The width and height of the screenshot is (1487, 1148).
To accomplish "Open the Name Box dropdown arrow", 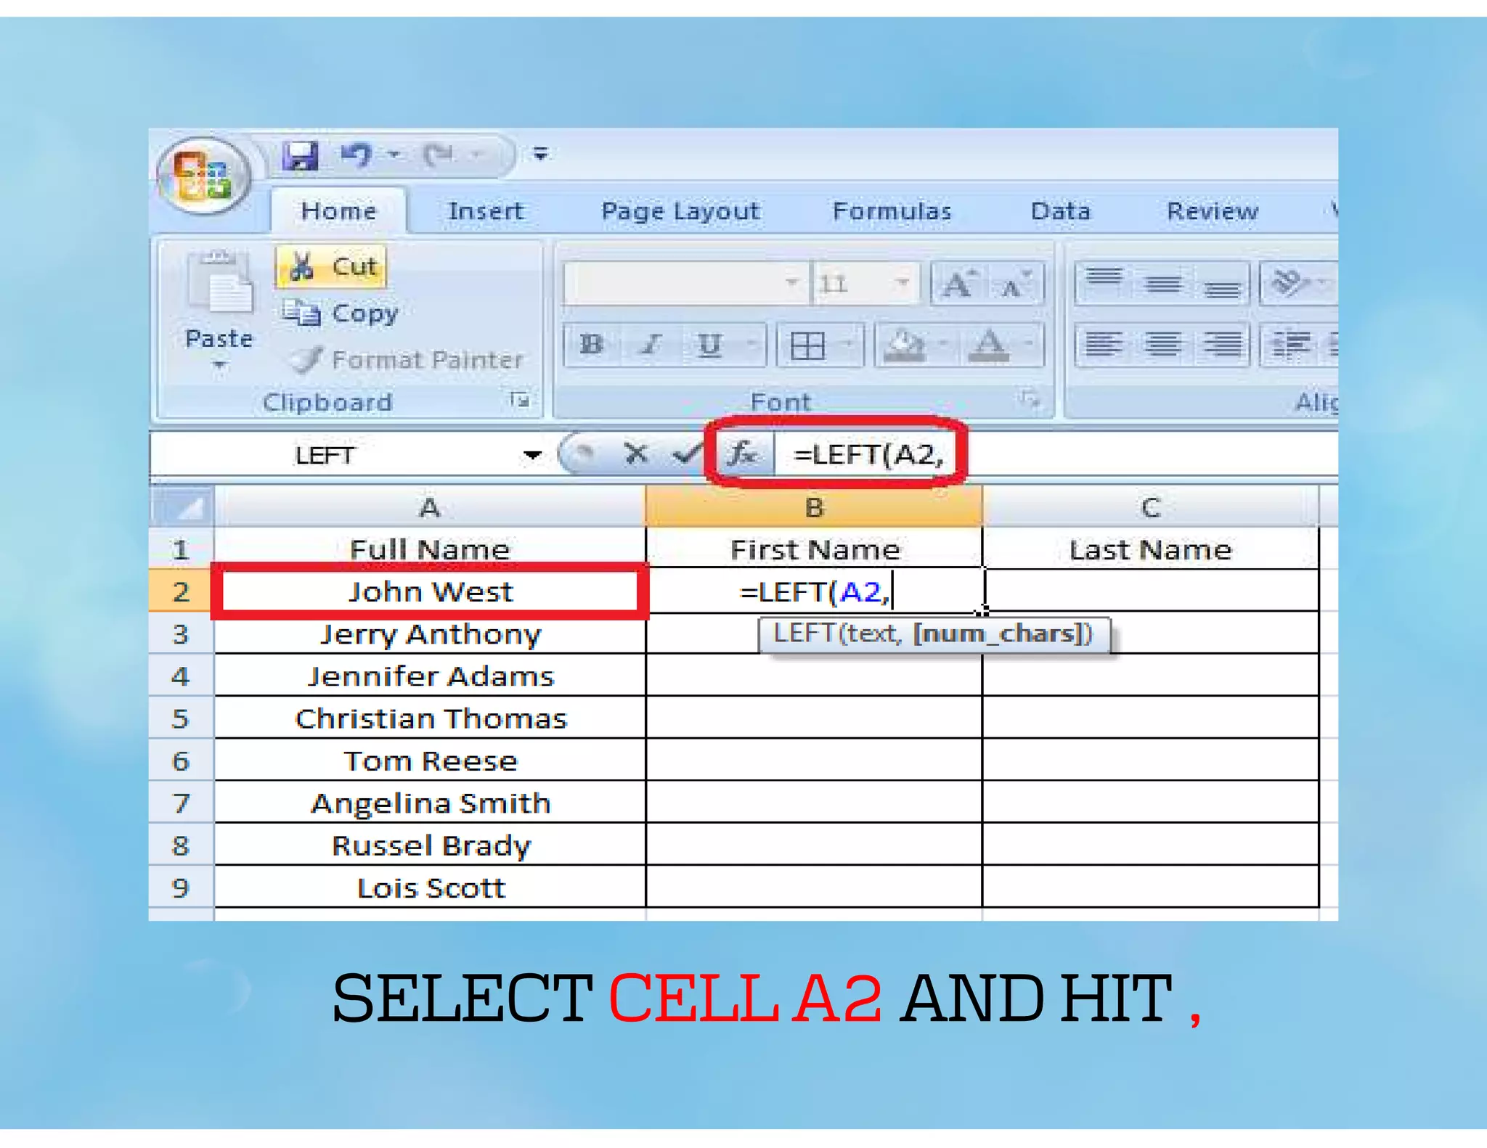I will [532, 455].
